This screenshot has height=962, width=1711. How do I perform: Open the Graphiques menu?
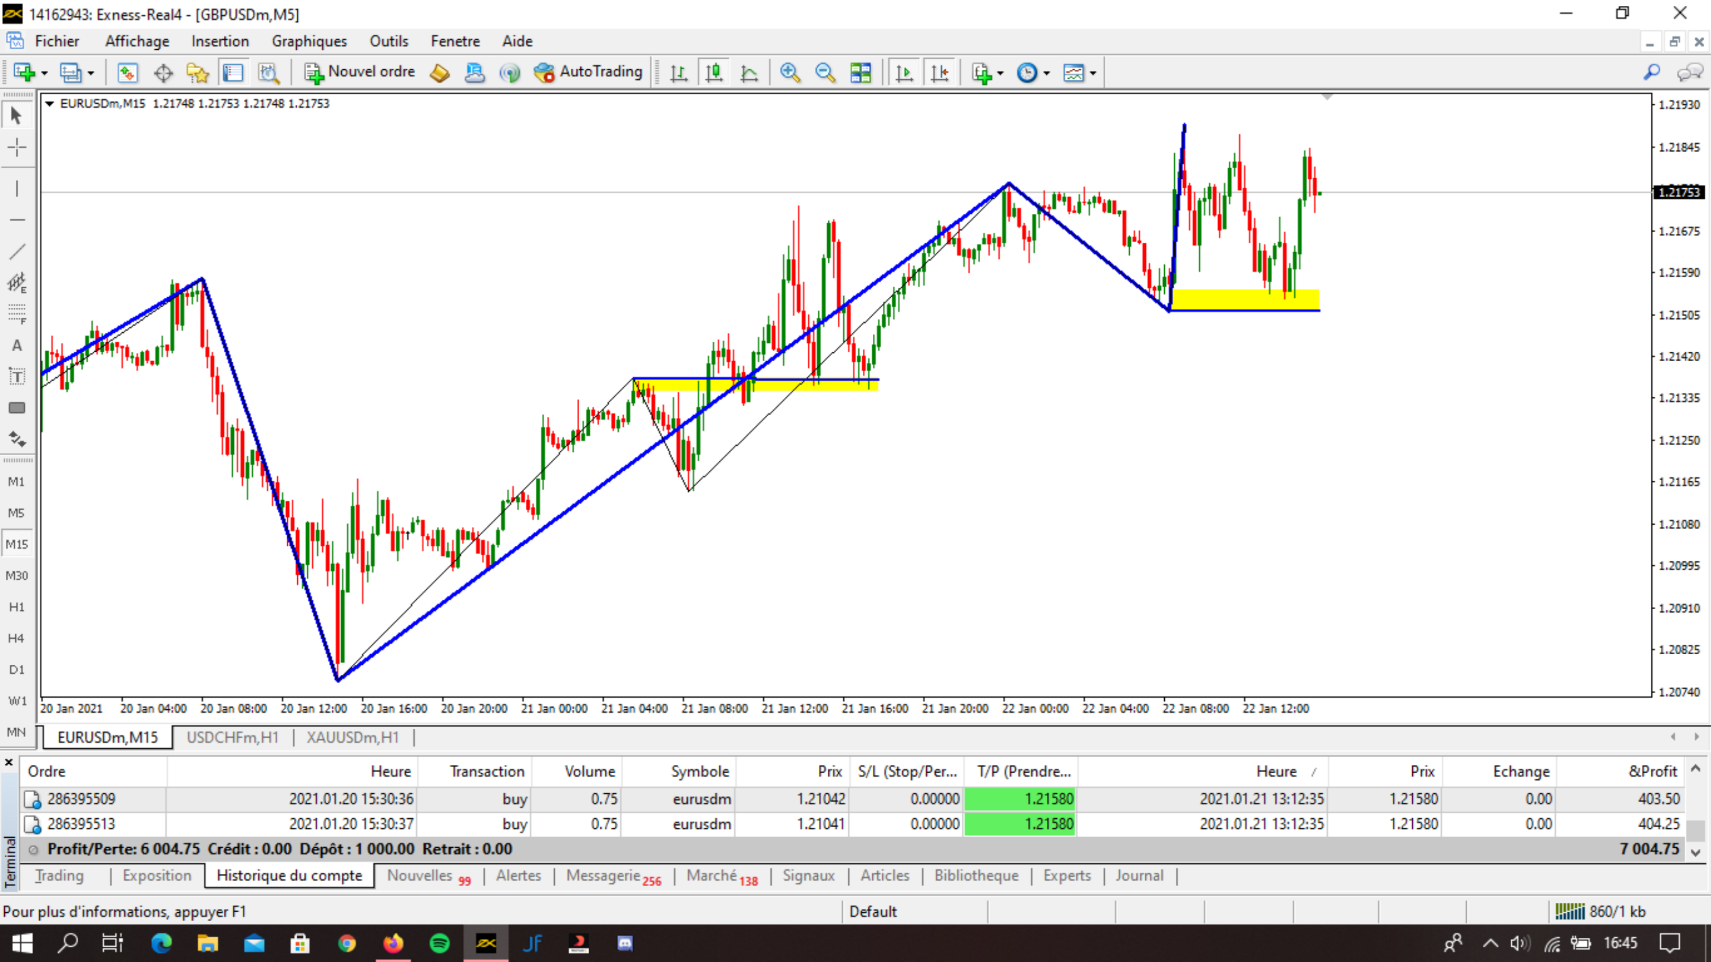coord(309,41)
